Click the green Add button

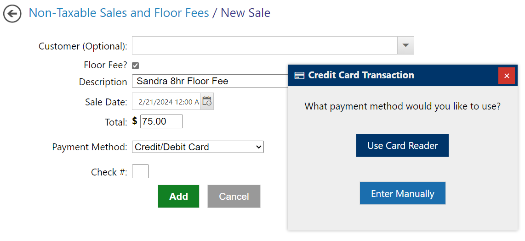[x=178, y=197]
